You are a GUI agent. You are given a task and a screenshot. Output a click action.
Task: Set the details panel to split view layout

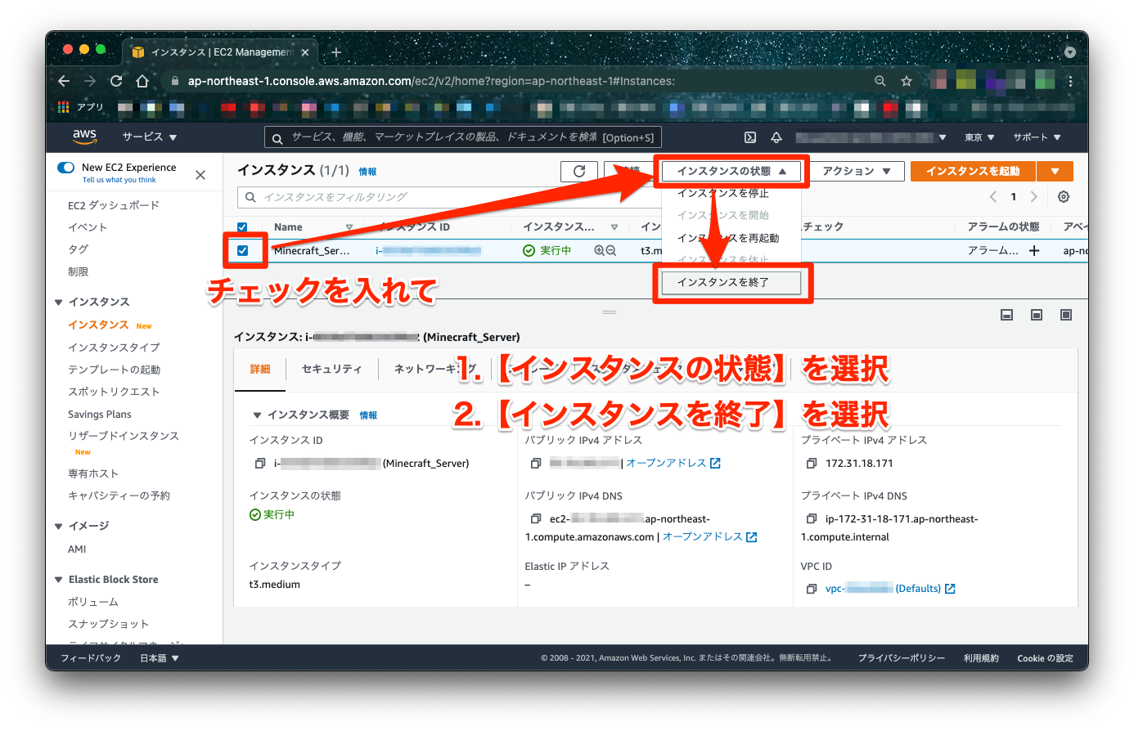click(1037, 315)
